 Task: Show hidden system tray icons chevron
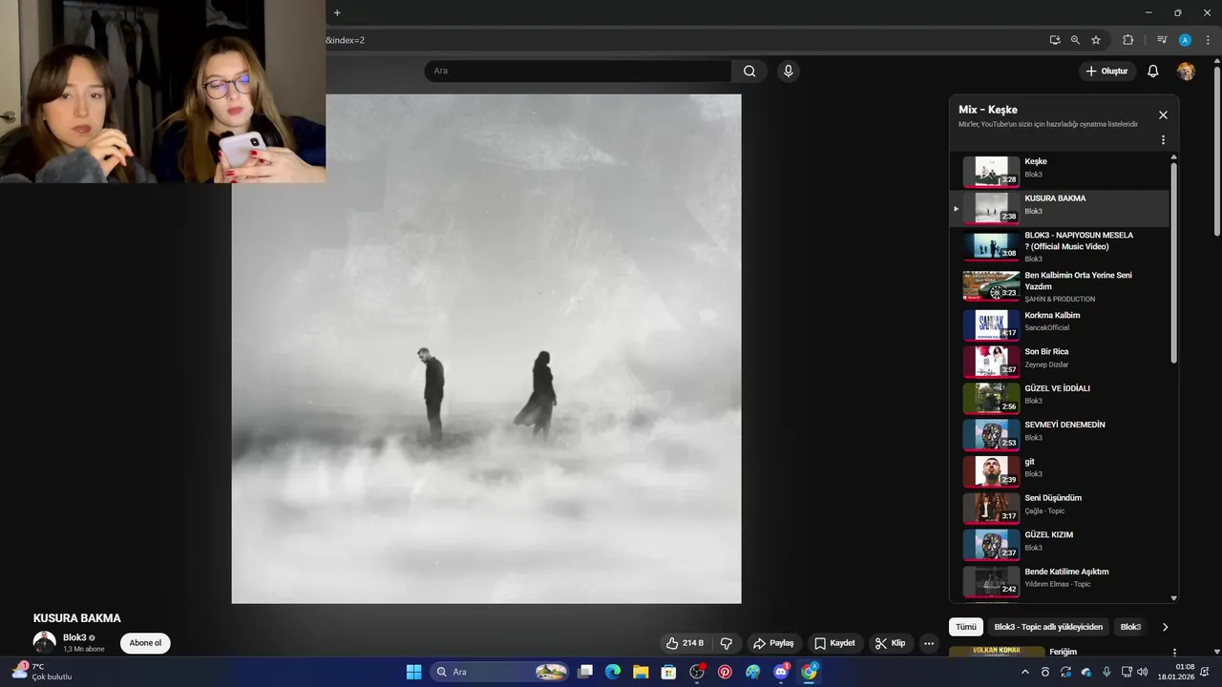pos(1025,672)
